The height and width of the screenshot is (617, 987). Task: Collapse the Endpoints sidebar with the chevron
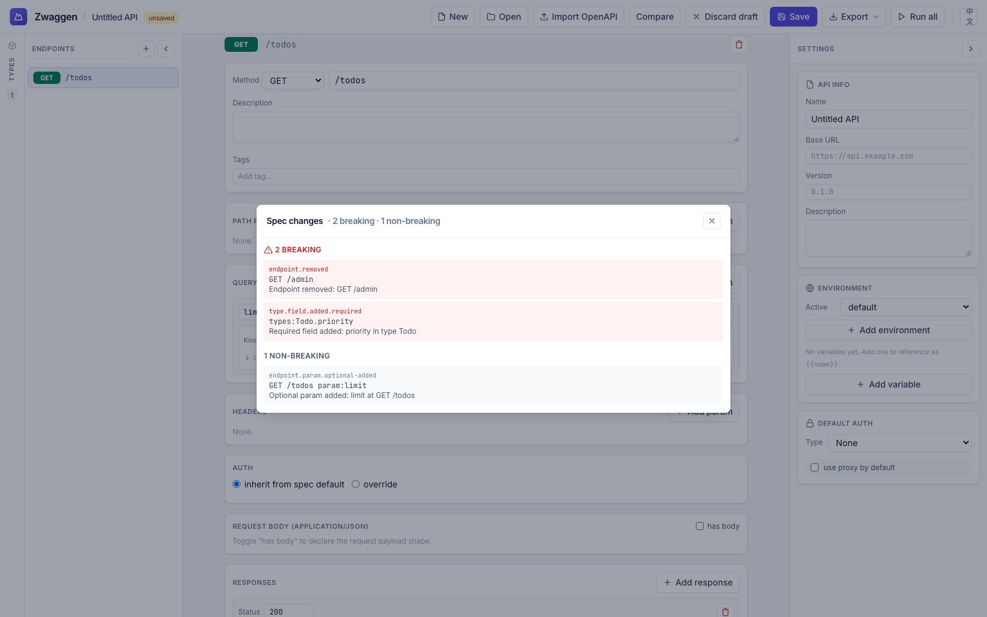pyautogui.click(x=165, y=48)
